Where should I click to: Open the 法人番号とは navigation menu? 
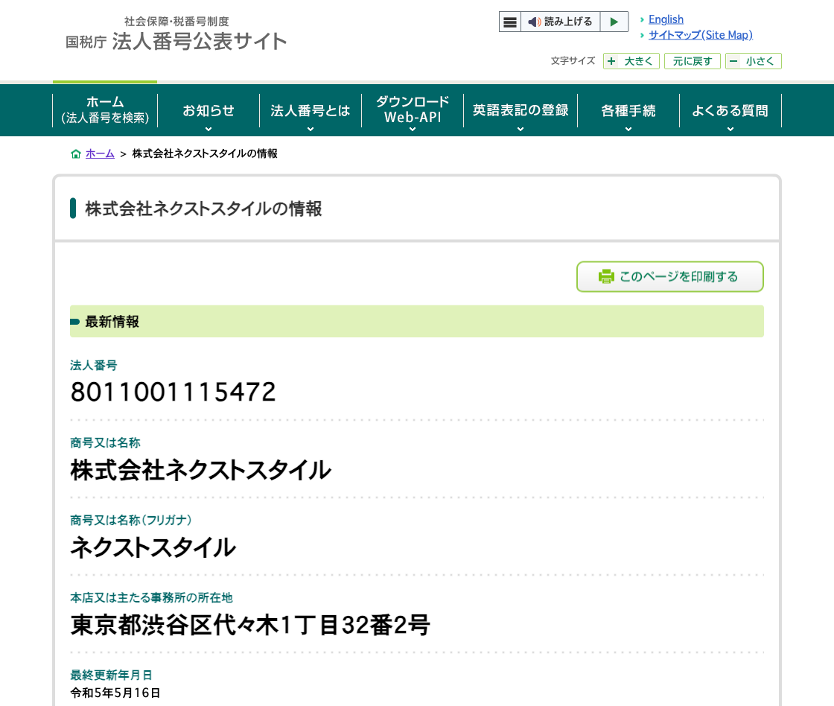tap(311, 111)
